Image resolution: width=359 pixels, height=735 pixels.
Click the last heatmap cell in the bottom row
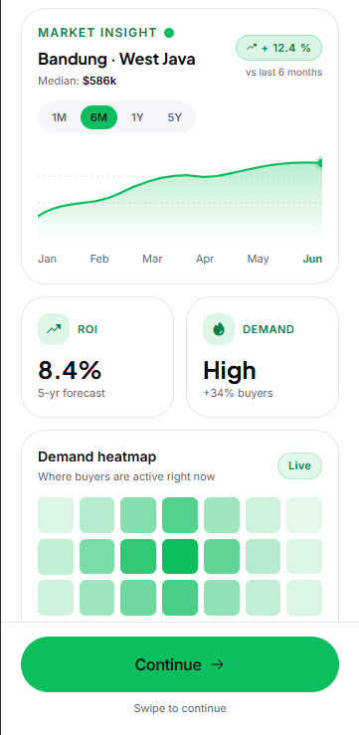pos(304,598)
